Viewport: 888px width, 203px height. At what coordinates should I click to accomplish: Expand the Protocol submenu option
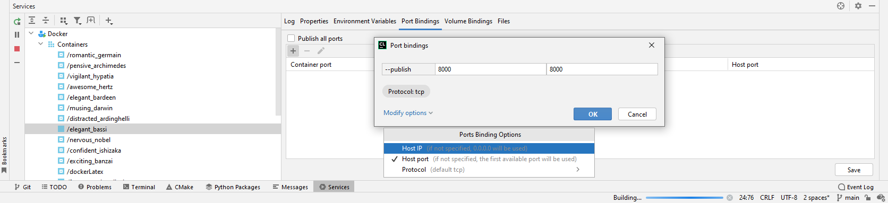(x=489, y=170)
